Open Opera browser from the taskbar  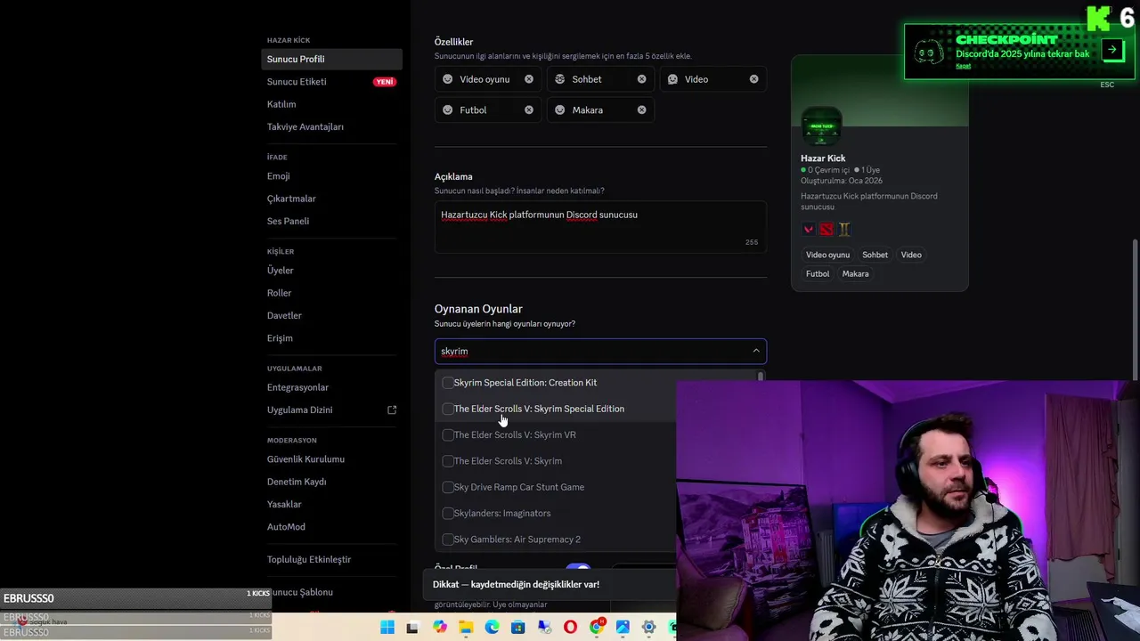570,628
